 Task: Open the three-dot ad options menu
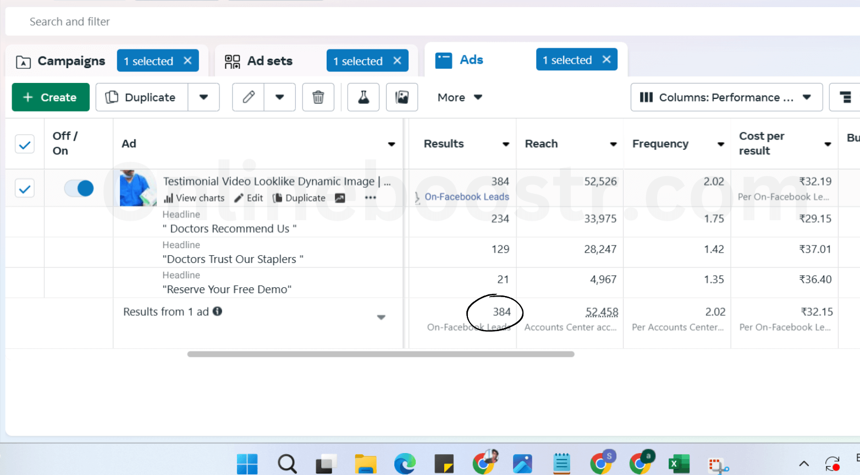370,198
